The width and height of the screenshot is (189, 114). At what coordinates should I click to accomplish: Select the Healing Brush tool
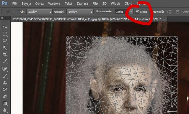tap(5, 69)
